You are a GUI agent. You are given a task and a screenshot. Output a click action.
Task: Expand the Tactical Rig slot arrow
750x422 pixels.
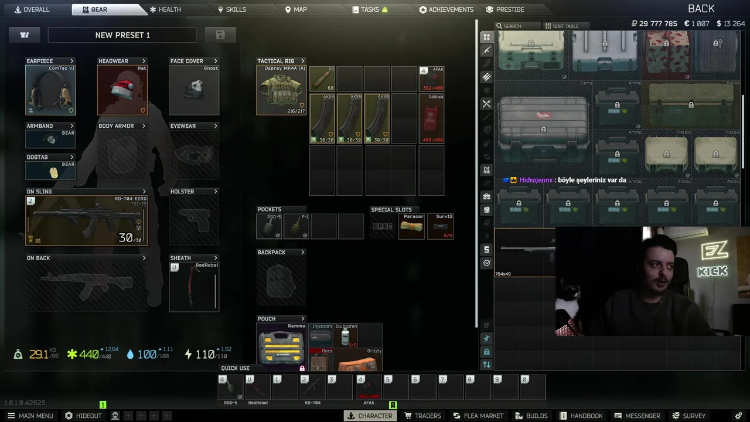coord(303,61)
